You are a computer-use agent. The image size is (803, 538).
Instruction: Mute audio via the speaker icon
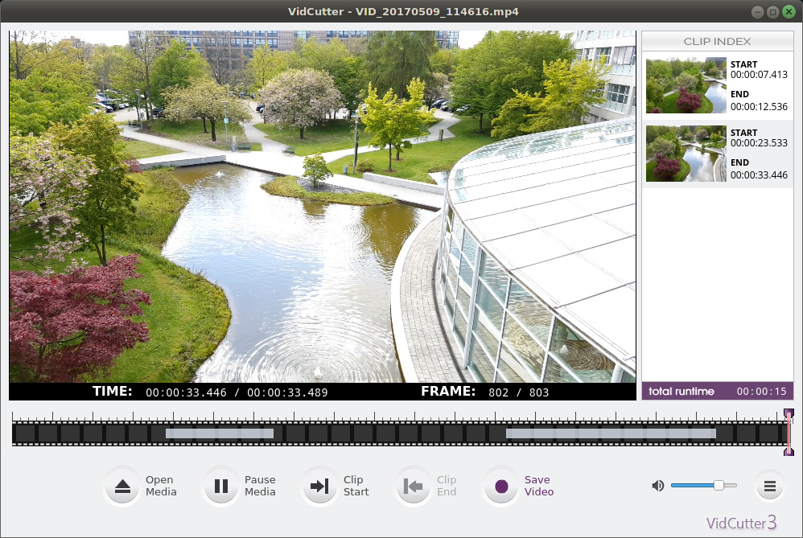click(657, 486)
